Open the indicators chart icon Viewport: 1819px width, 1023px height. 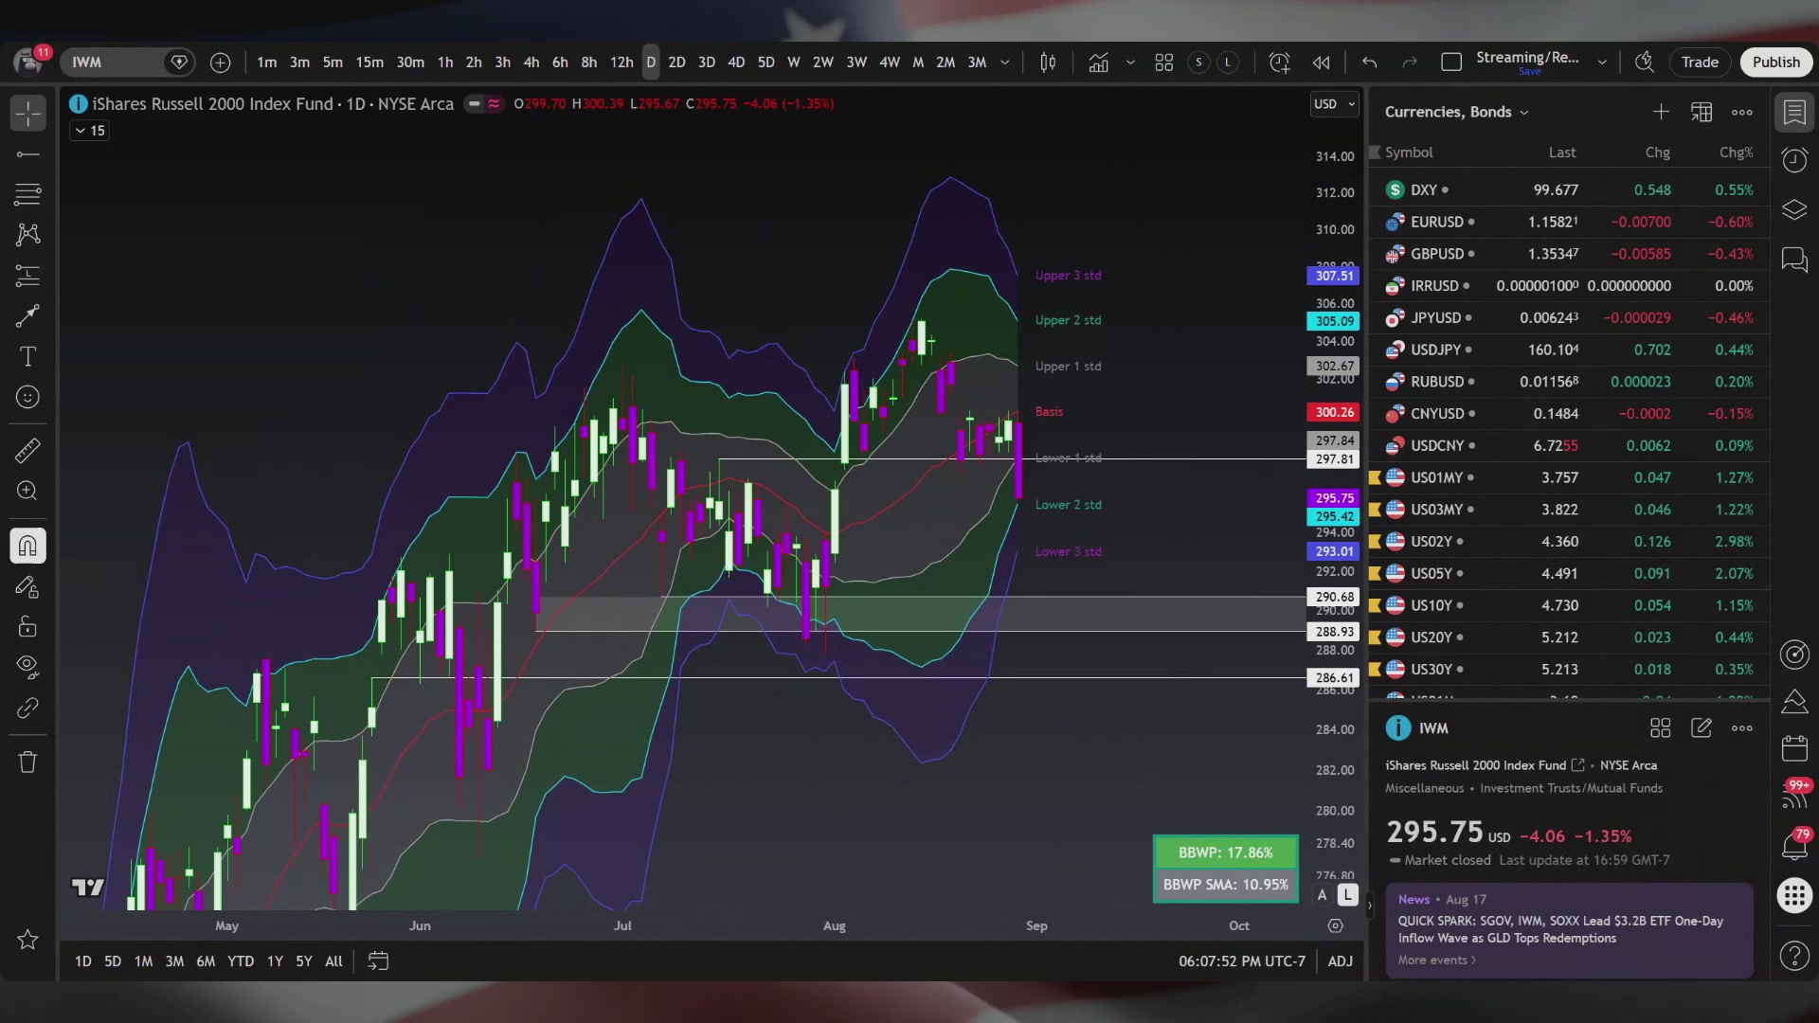(1098, 63)
